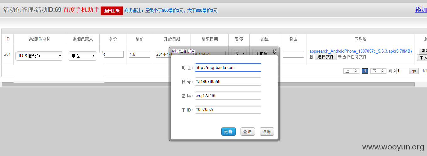This screenshot has width=427, height=156.
Task: Click the 未选择任何文件 status text
Action: [352, 57]
